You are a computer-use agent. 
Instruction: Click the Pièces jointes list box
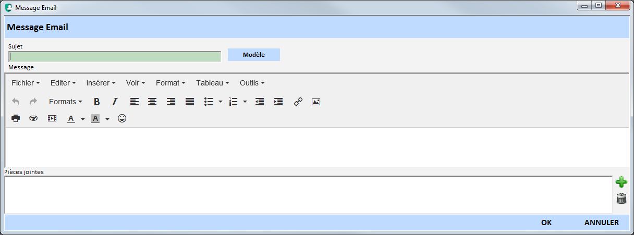coord(308,194)
